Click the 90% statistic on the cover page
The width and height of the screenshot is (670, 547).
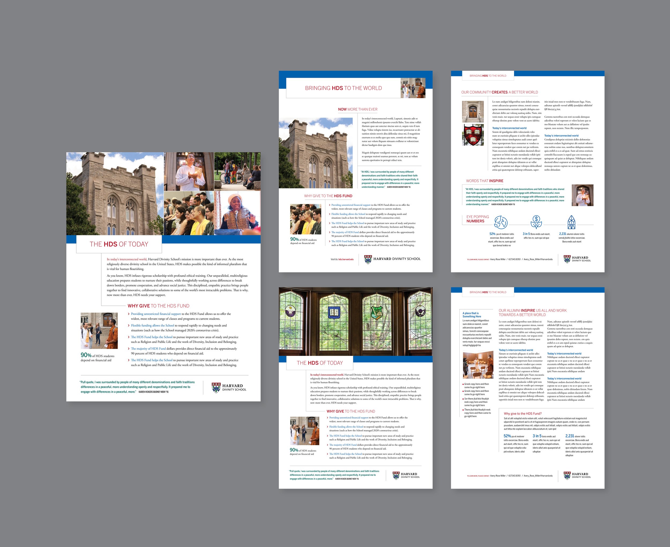pos(295,239)
